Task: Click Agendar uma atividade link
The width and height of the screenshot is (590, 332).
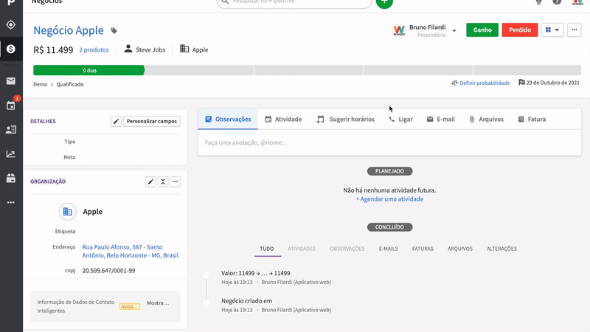Action: click(389, 199)
